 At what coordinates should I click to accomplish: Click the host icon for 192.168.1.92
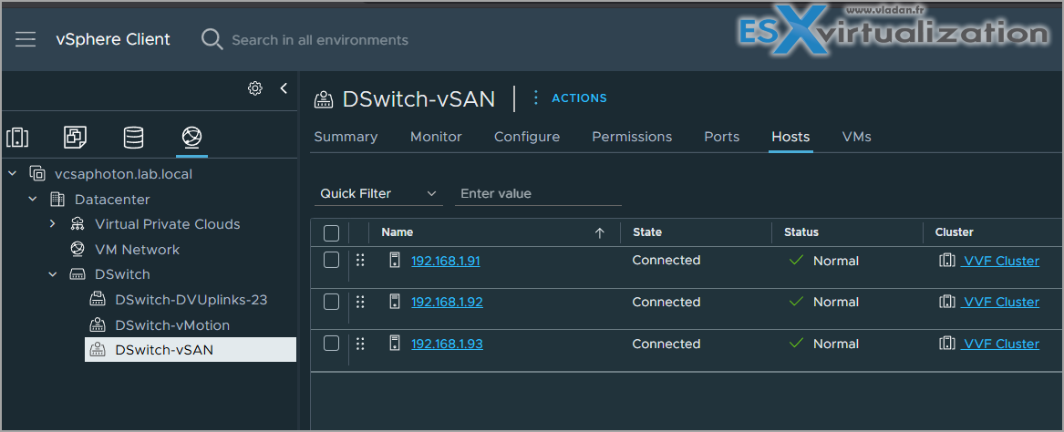click(x=394, y=302)
